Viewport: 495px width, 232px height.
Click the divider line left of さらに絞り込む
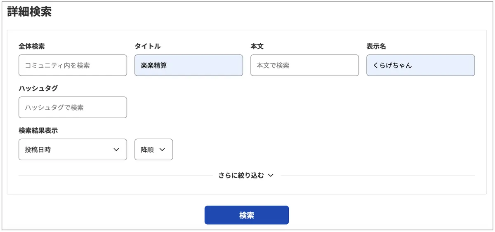(x=115, y=176)
